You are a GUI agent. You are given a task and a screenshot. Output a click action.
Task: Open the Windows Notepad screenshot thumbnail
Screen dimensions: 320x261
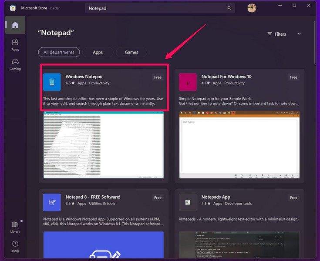[x=104, y=145]
